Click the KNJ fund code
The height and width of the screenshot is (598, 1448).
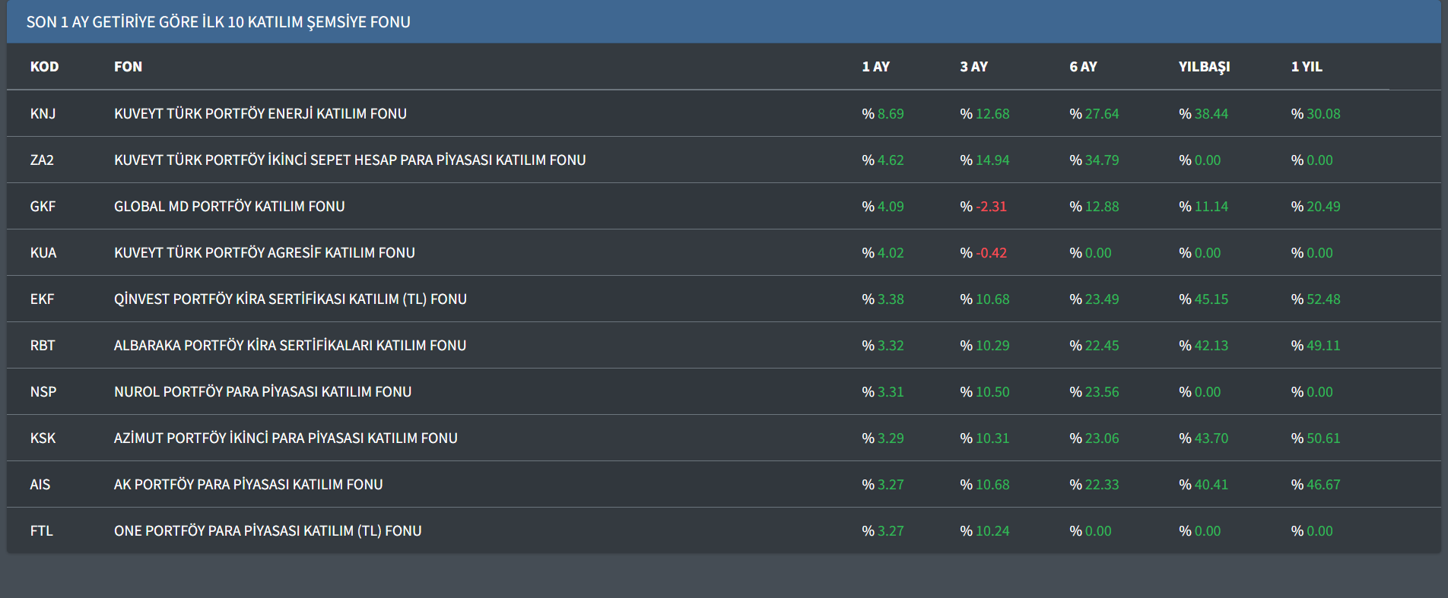(43, 114)
